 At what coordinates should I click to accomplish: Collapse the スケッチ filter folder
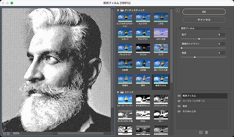(x=118, y=92)
